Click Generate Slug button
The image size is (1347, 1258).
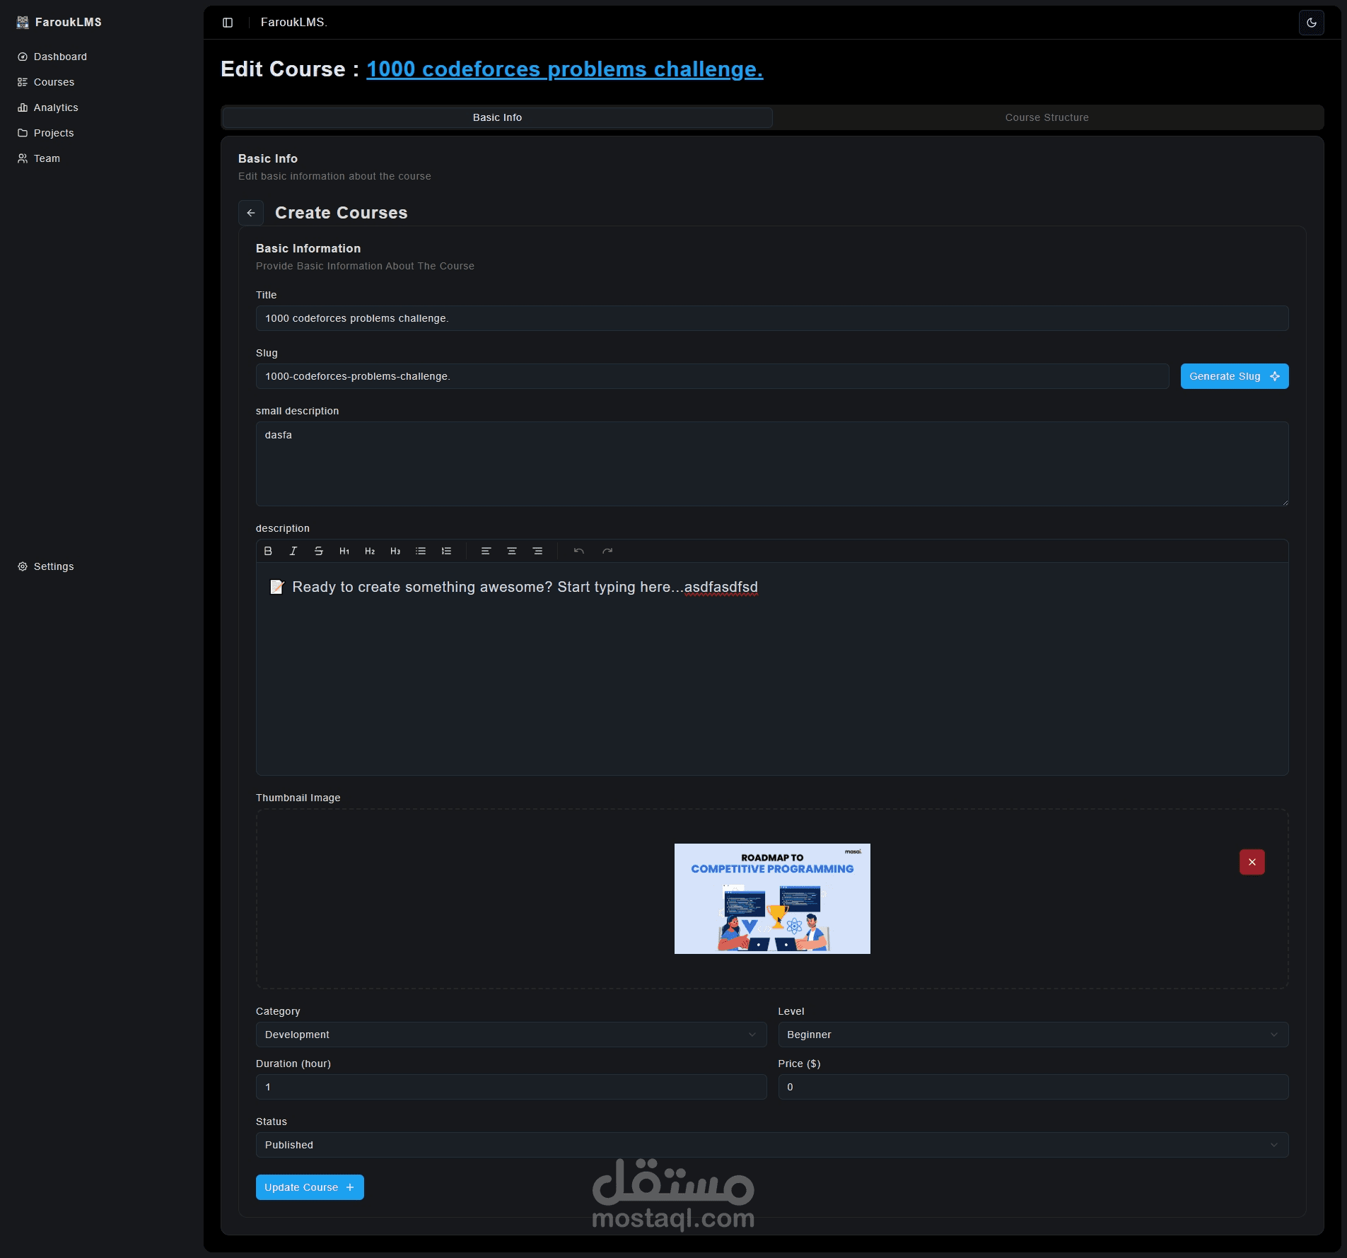click(x=1235, y=376)
